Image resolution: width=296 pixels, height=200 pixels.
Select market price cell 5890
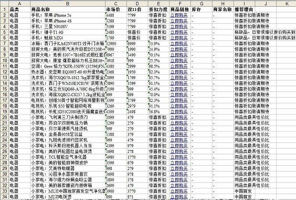[116, 83]
